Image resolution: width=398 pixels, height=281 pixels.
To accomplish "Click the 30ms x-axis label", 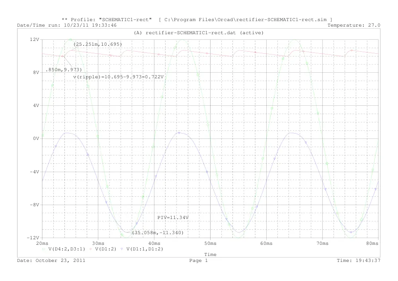I will (x=98, y=243).
